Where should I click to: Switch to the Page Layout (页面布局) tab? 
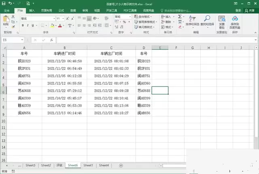(x=47, y=10)
